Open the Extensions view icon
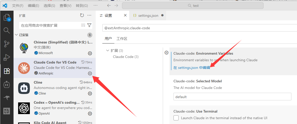This screenshot has width=297, height=124. (x=7, y=71)
